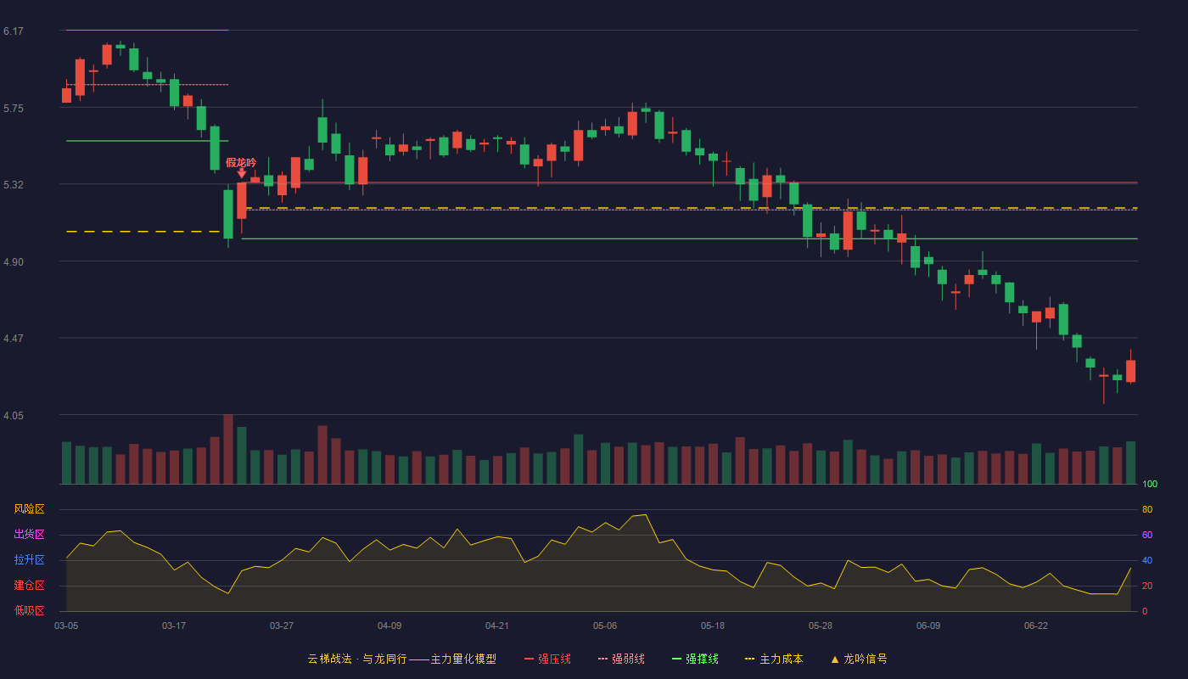Toggle the 强撑线 legend item

coord(695,659)
